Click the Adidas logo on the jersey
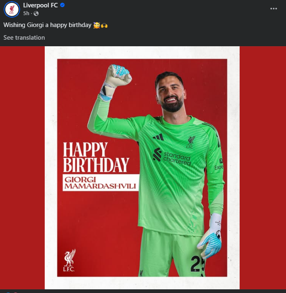286x293 pixels. pos(159,137)
